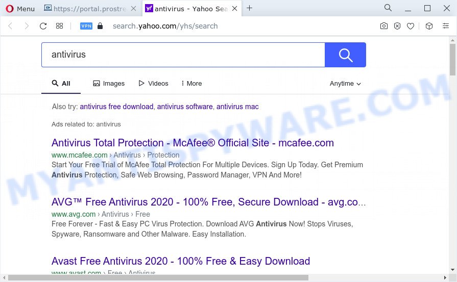Take a snapshot with camera icon

[384, 26]
